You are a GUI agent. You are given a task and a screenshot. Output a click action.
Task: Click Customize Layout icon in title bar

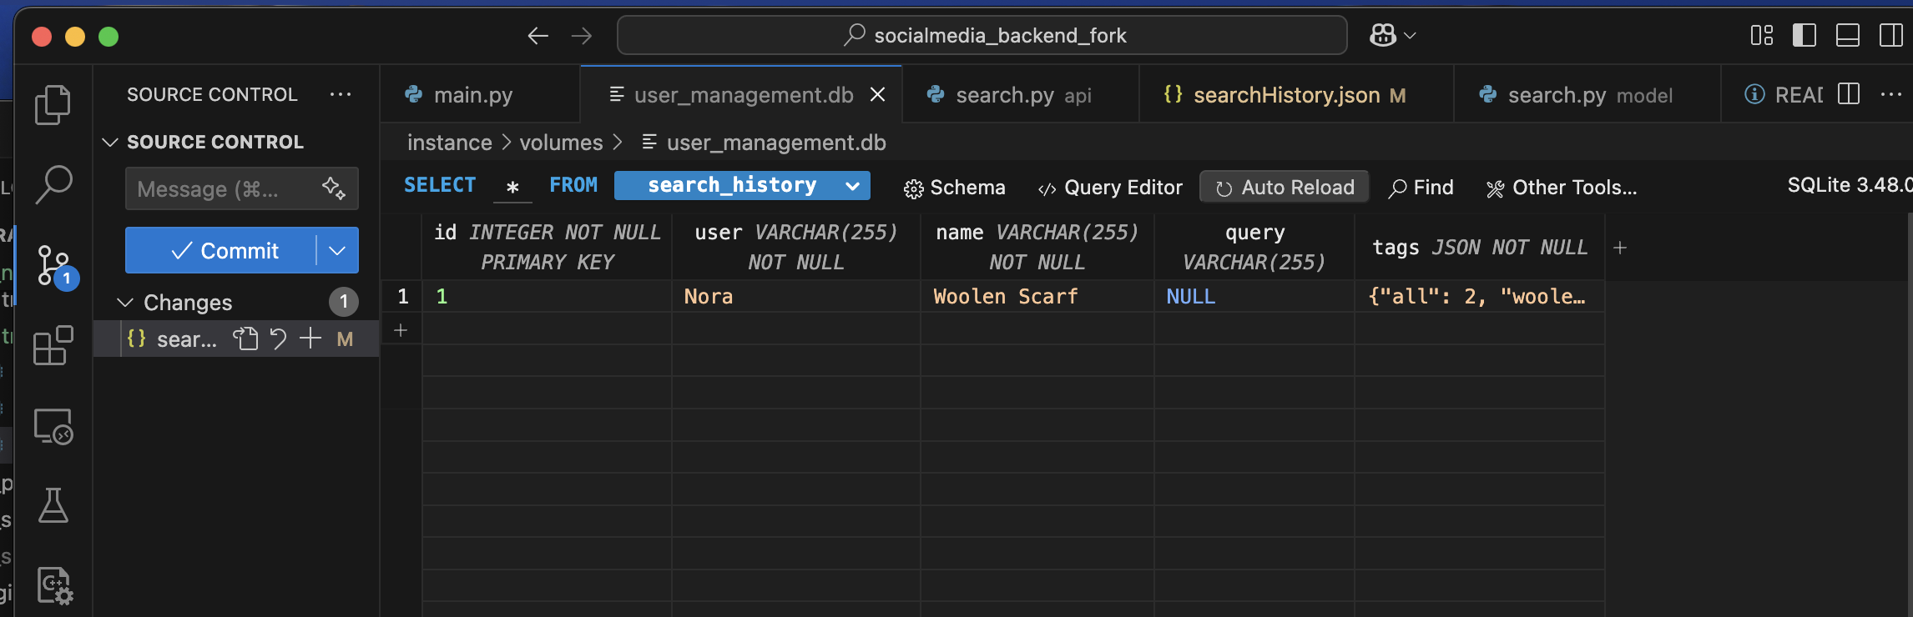pos(1762,36)
